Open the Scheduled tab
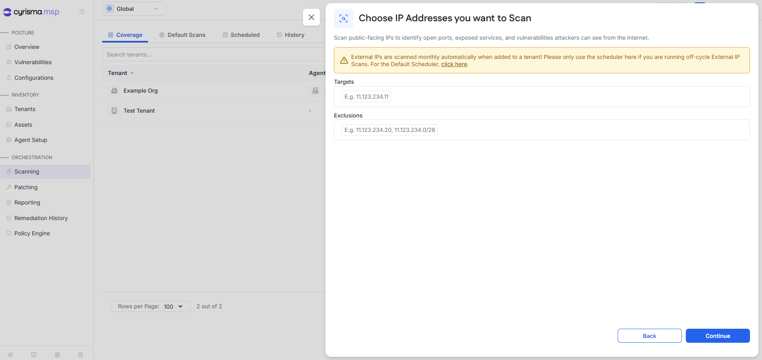This screenshot has width=762, height=360. click(x=241, y=35)
